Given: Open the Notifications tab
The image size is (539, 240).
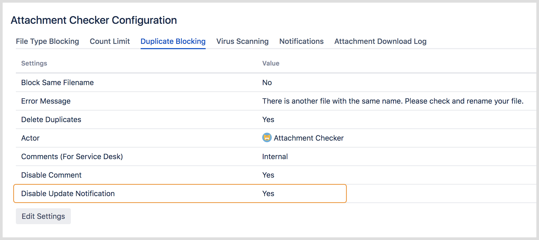Looking at the screenshot, I should (301, 41).
